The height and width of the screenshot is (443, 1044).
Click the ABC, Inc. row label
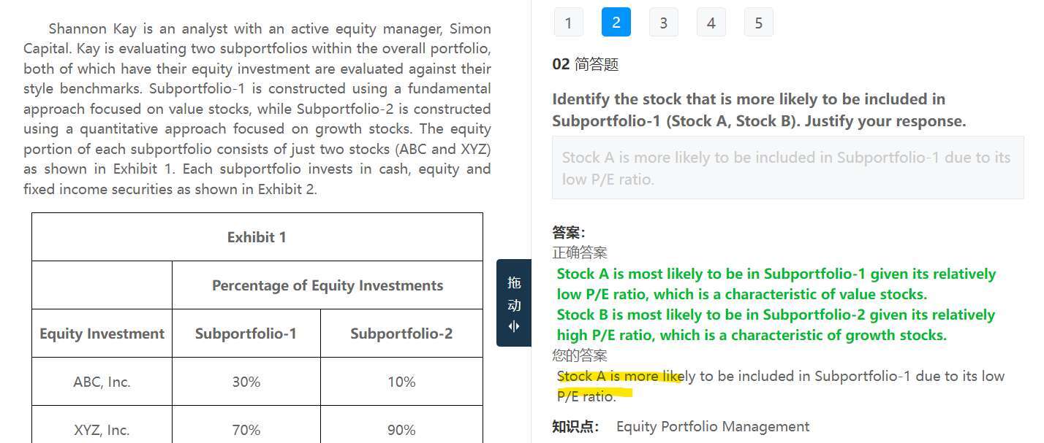click(102, 382)
